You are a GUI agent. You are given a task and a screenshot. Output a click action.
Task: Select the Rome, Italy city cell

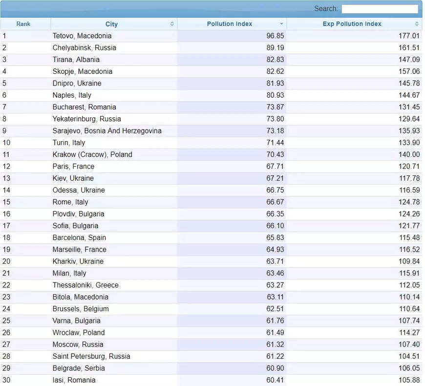114,202
